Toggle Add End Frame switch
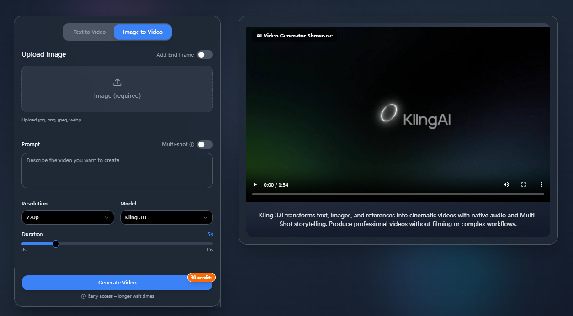 [205, 55]
